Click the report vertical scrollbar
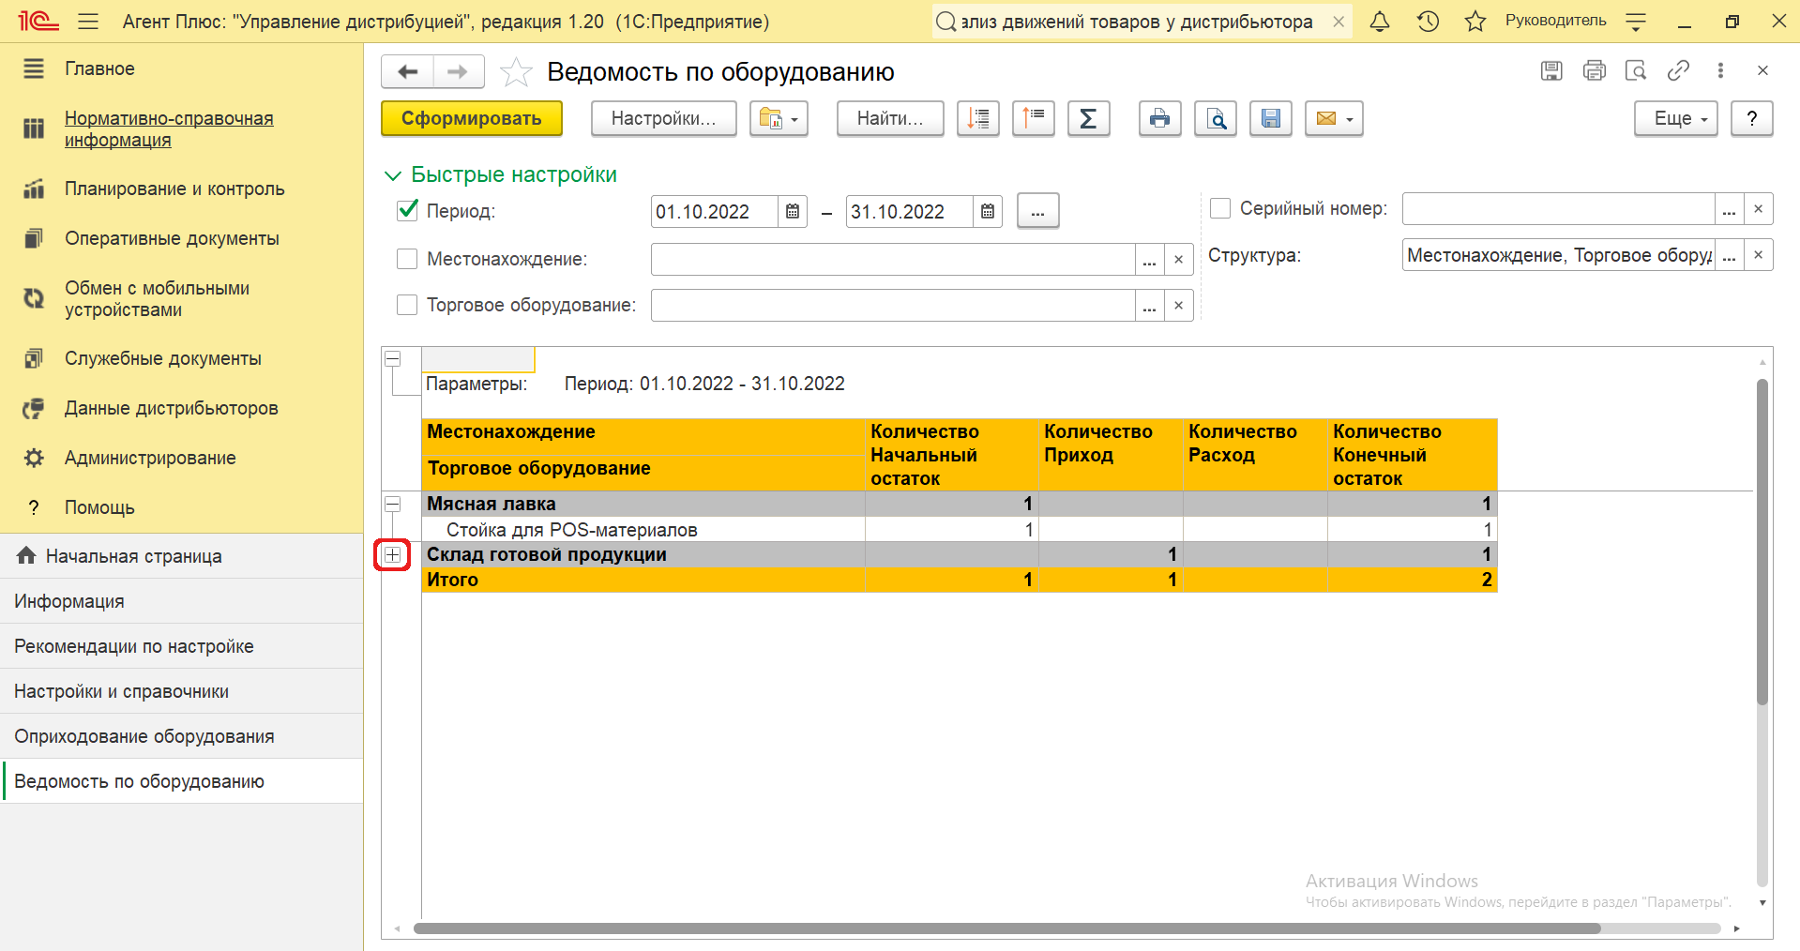 pyautogui.click(x=1762, y=541)
